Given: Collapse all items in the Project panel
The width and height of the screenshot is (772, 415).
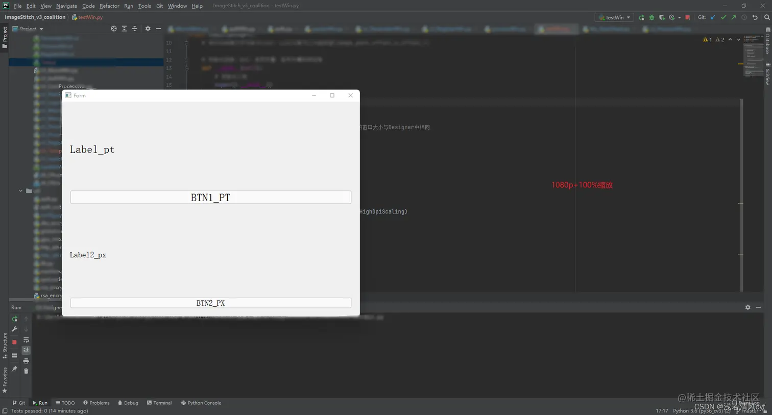Looking at the screenshot, I should coord(134,29).
